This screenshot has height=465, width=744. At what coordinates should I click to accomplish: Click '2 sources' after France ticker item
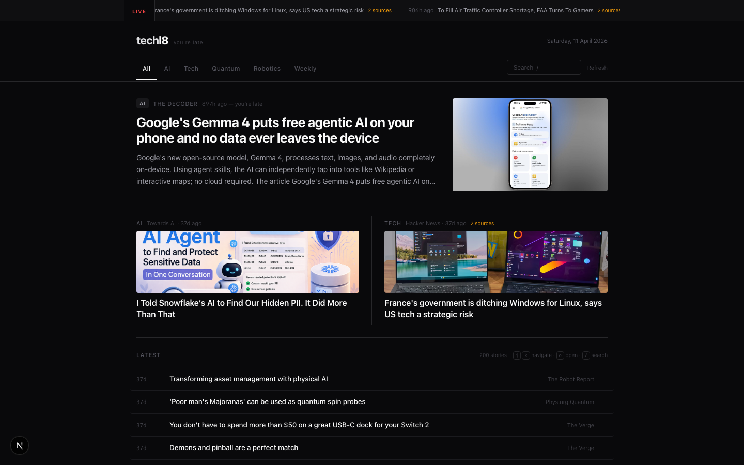380,10
